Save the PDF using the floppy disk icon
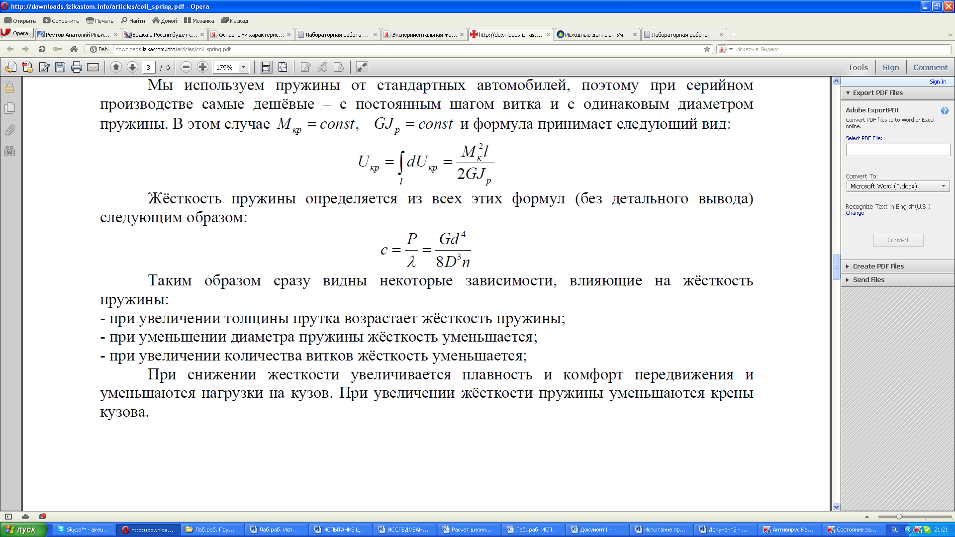Viewport: 955px width, 537px height. pos(60,67)
